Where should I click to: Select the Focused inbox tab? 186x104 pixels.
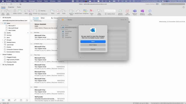point(36,18)
